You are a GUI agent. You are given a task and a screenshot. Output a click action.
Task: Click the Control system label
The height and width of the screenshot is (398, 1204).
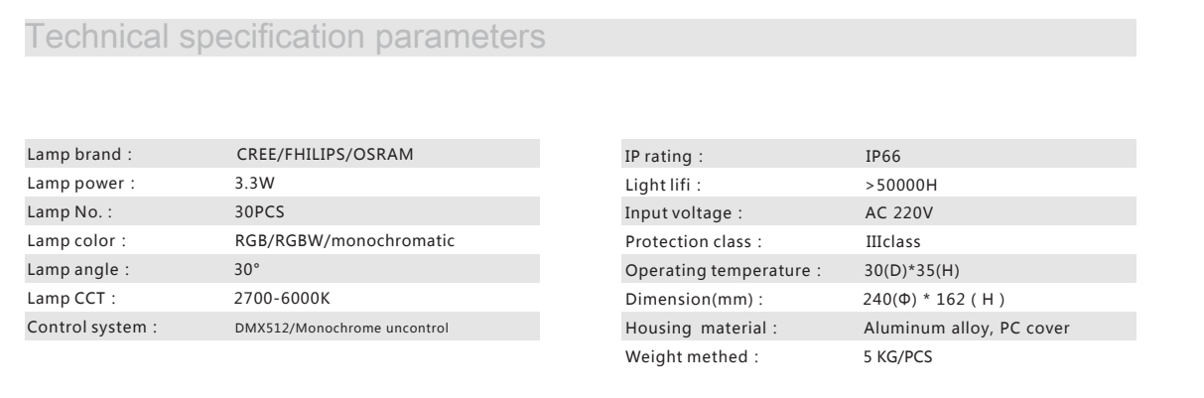(86, 328)
